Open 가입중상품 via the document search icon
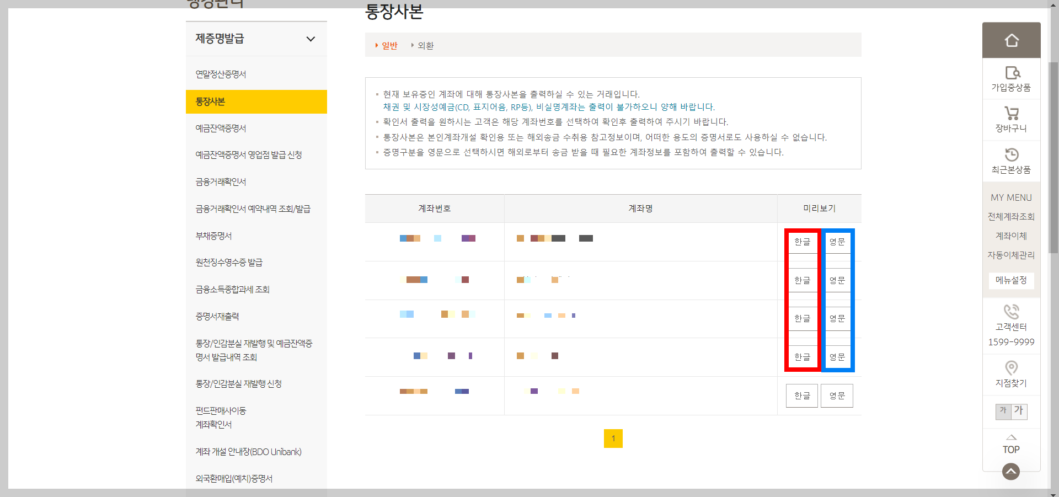The width and height of the screenshot is (1059, 497). pyautogui.click(x=1011, y=77)
